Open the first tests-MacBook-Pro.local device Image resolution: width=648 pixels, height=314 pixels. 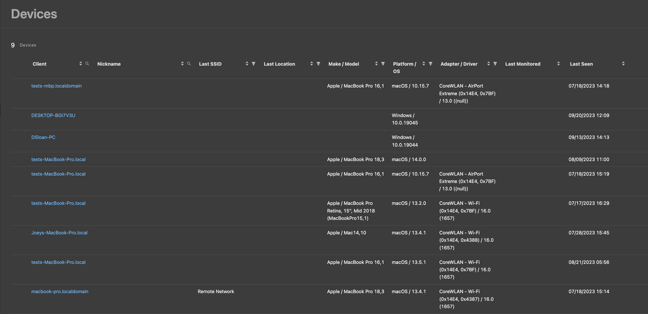point(58,159)
